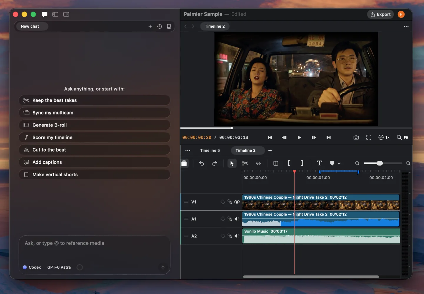Click the undo arrow in timeline toolbar

pyautogui.click(x=202, y=163)
